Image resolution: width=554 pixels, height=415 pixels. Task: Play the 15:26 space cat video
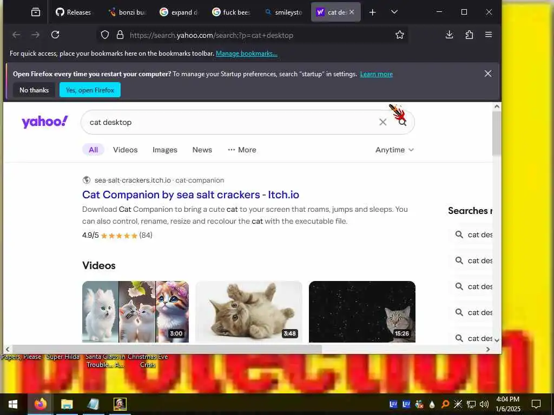(362, 312)
